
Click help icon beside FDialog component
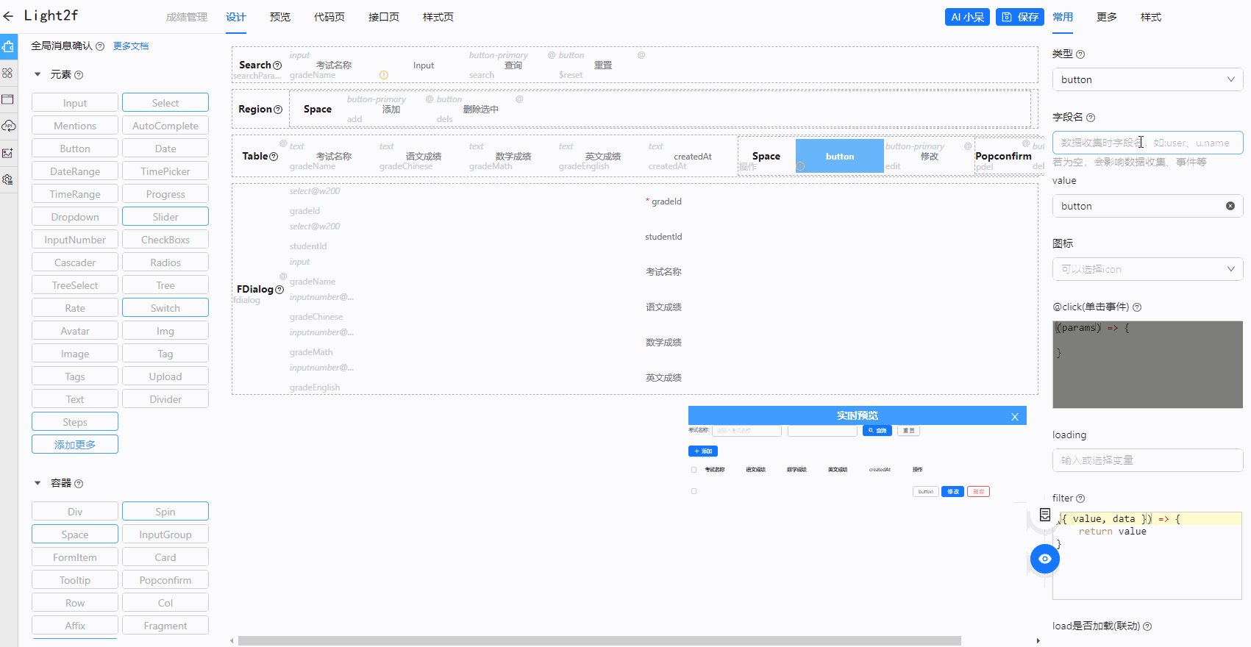pos(279,290)
